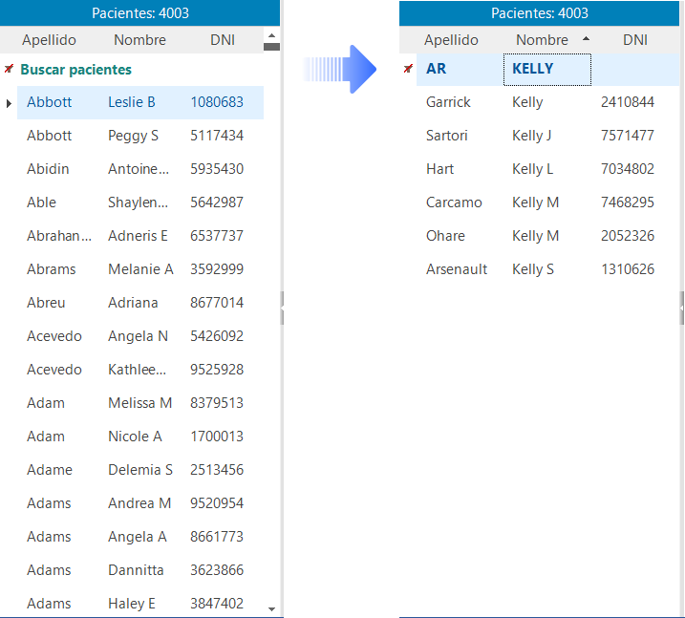The width and height of the screenshot is (685, 618).
Task: Click the row indicator arrow next to Abbott Leslie B
Action: 9,103
